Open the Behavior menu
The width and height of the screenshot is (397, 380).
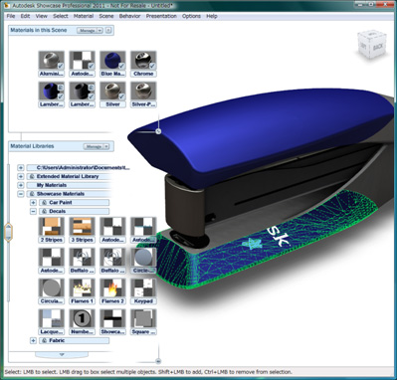point(129,16)
